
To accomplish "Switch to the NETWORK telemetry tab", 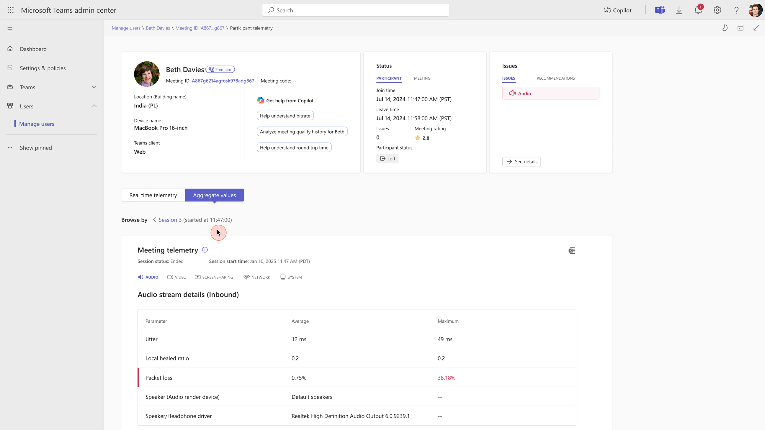I will (256, 277).
